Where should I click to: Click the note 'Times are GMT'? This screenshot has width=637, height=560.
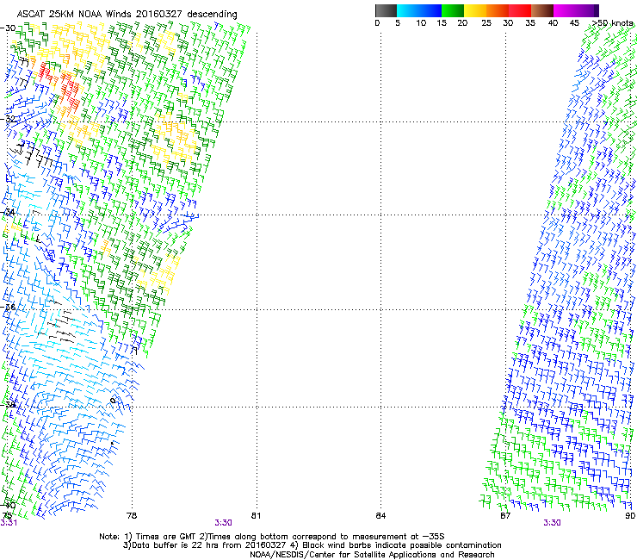coord(166,537)
